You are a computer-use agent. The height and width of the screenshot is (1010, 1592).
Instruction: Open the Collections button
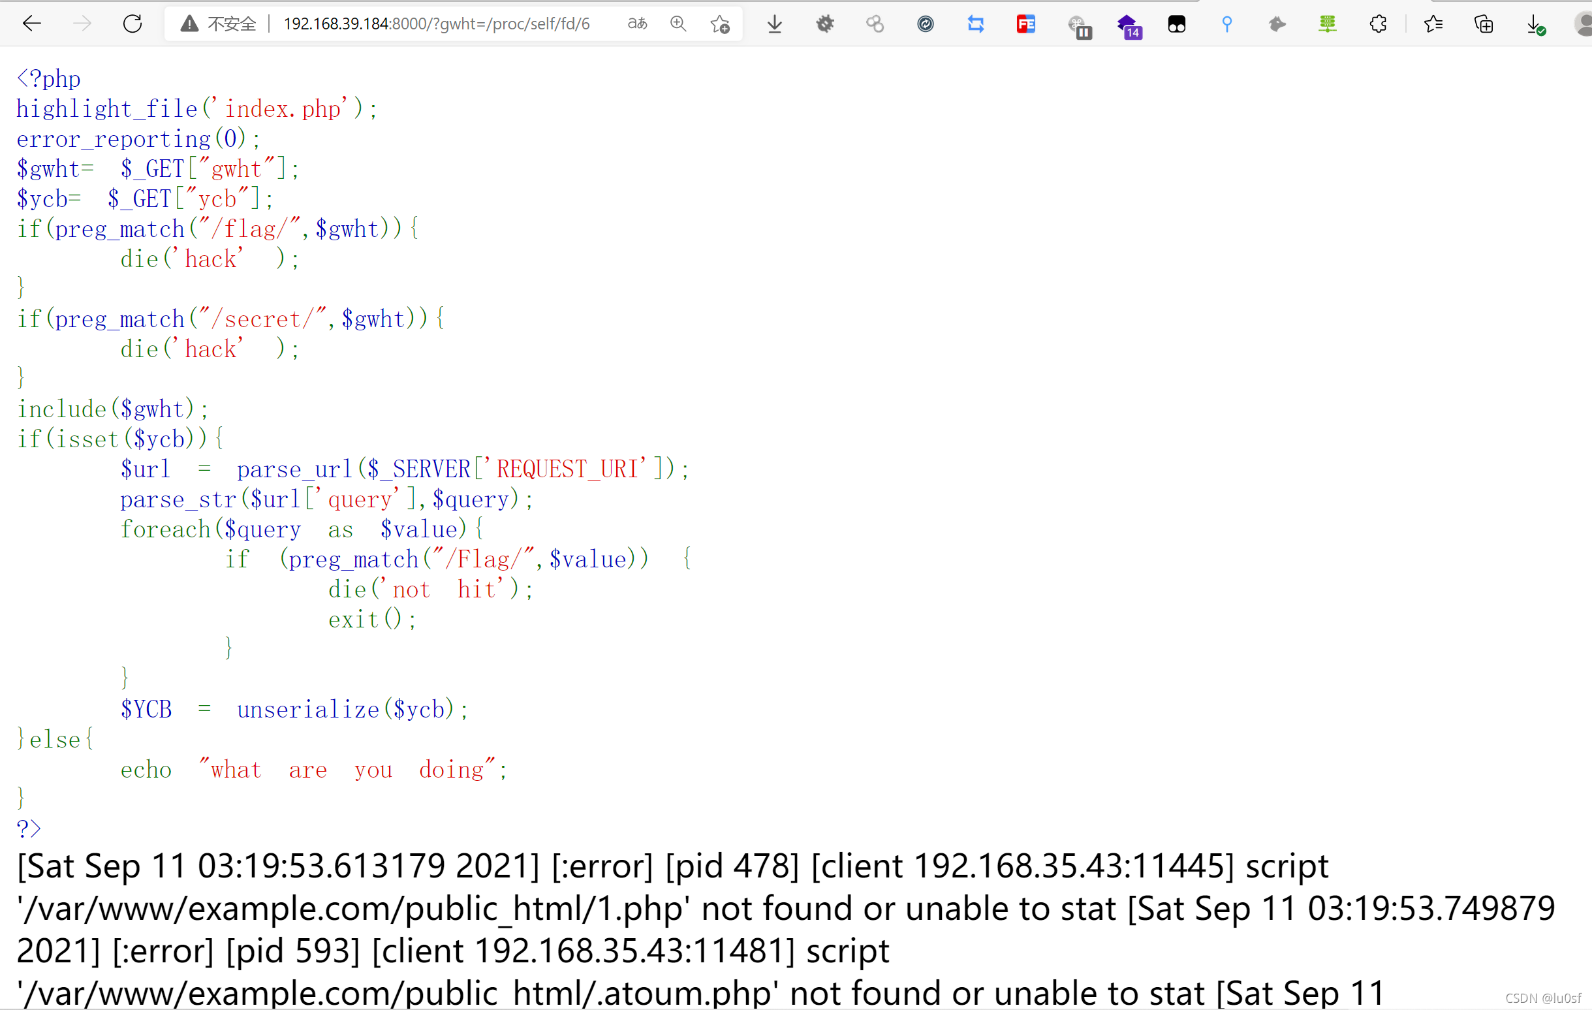click(x=1484, y=24)
